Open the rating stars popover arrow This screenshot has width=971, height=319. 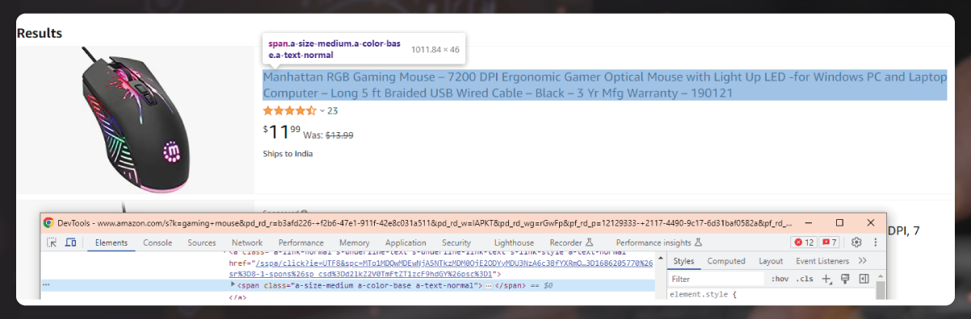pos(322,111)
